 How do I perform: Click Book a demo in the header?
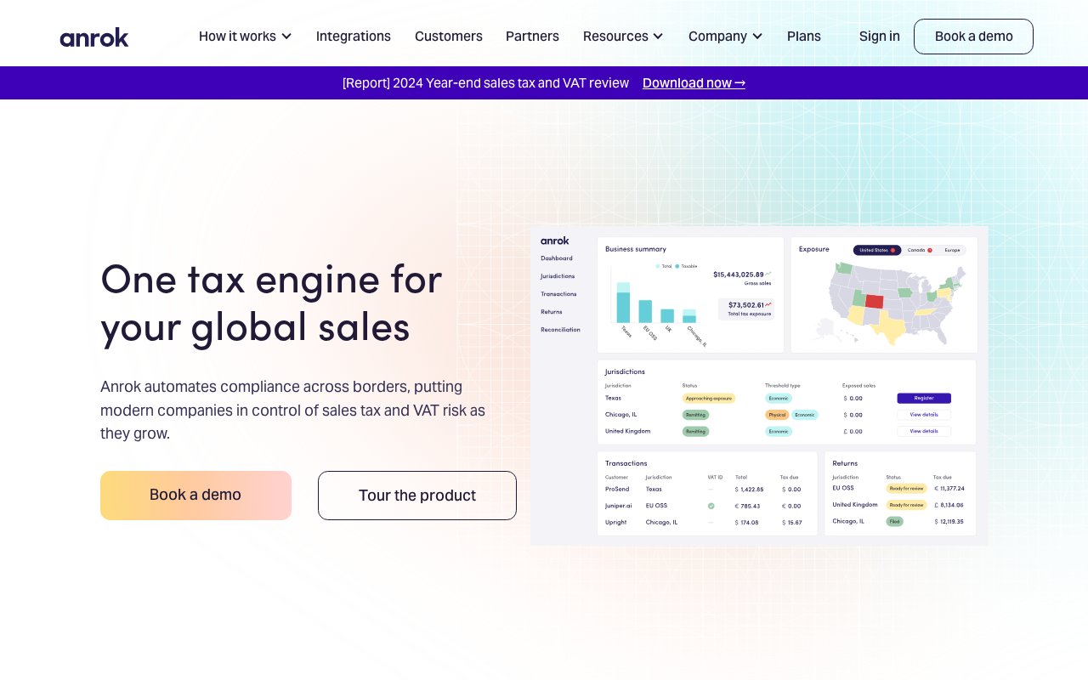[x=973, y=37]
